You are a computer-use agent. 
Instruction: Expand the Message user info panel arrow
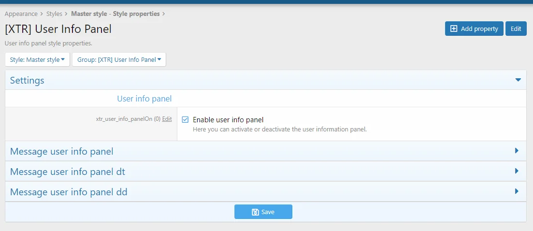pyautogui.click(x=517, y=151)
